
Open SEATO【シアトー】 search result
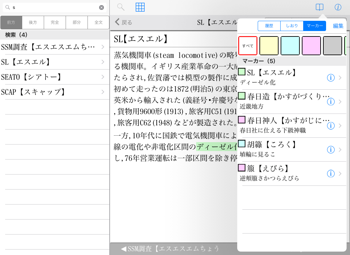(51, 77)
